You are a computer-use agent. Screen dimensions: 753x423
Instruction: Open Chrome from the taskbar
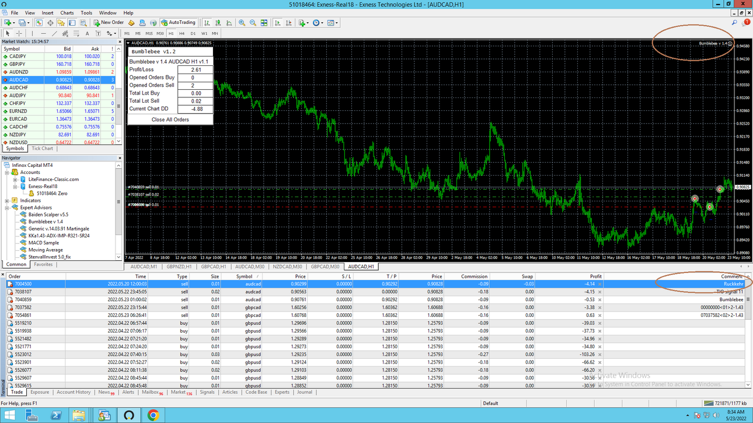pos(153,415)
